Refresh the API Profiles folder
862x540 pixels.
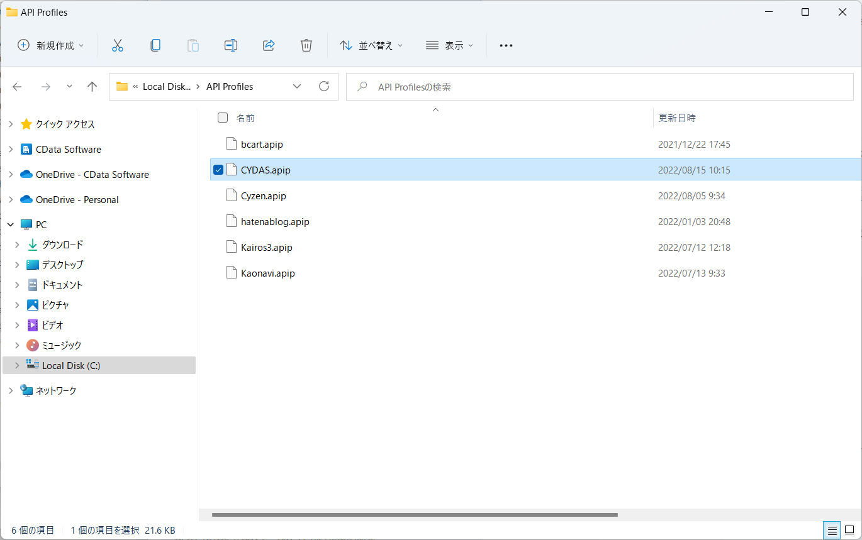tap(324, 86)
